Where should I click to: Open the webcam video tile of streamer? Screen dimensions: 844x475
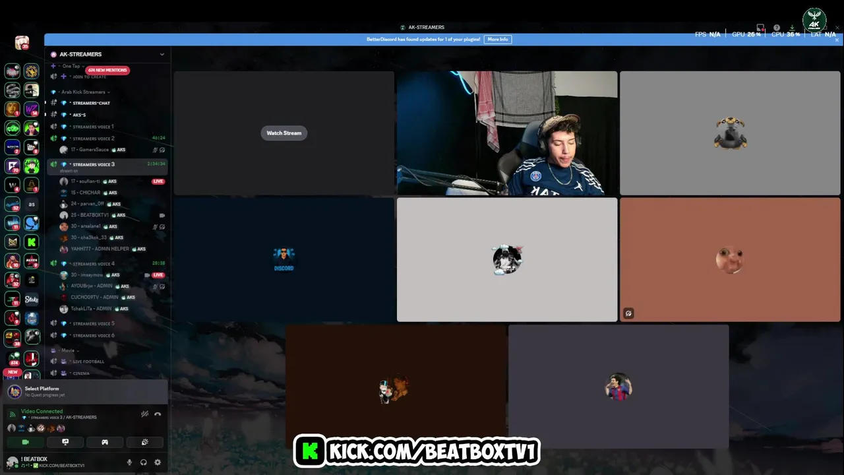(x=506, y=133)
